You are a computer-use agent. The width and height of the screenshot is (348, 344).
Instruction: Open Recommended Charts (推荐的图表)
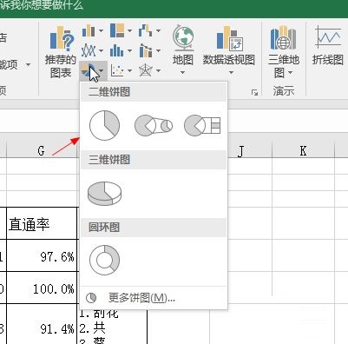pyautogui.click(x=61, y=52)
